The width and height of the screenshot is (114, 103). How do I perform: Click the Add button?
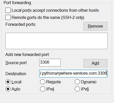pyautogui.click(x=95, y=63)
